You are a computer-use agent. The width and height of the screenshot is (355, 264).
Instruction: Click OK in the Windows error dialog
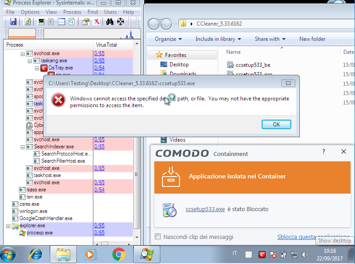276,125
